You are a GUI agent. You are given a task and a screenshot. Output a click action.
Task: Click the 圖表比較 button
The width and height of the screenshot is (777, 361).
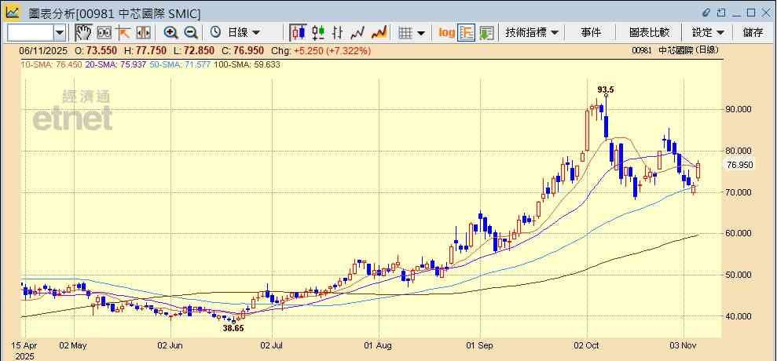[649, 32]
